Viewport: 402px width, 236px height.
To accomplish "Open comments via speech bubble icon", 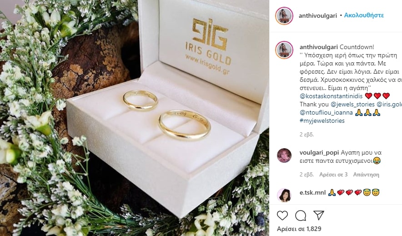I will (x=301, y=216).
